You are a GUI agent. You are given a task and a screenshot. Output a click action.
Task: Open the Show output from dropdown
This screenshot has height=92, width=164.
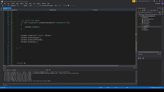click(x=25, y=70)
